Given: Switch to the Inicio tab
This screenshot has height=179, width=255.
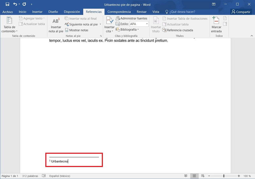Looking at the screenshot, I should tap(22, 12).
